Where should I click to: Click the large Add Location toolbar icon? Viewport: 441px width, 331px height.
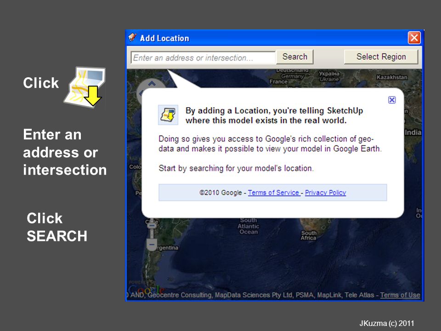pos(85,87)
